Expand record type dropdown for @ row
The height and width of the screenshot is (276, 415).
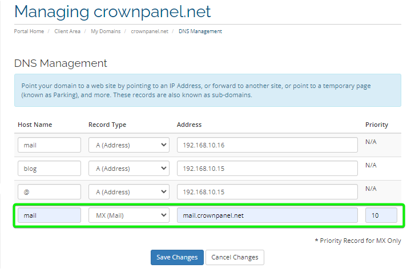pos(129,192)
